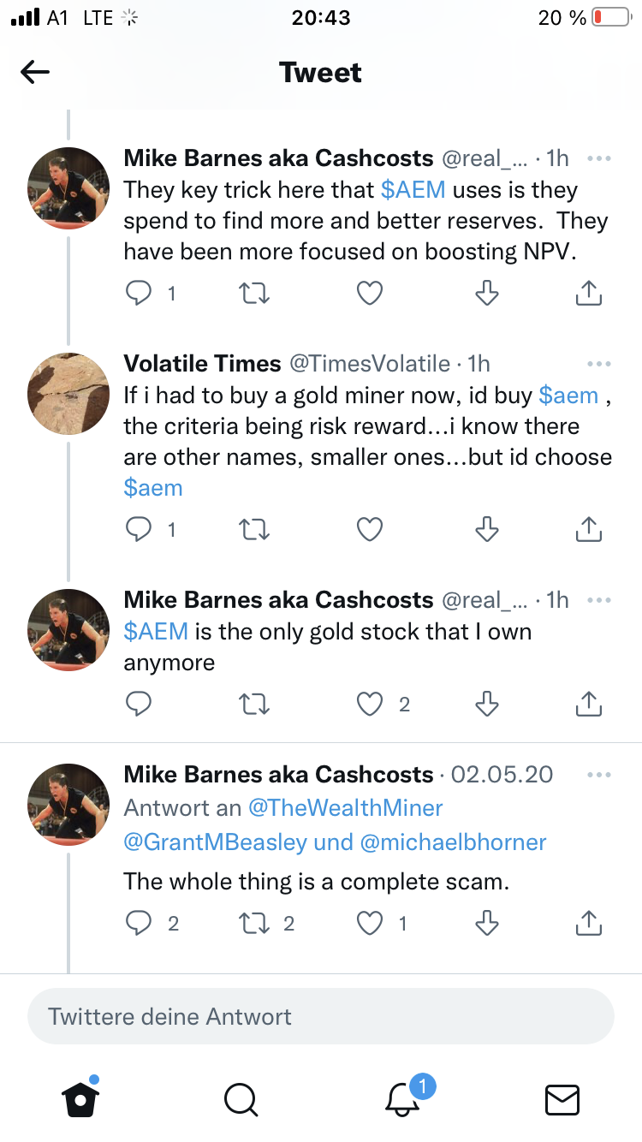Open the @TheWealthMiner mention link
Image resolution: width=642 pixels, height=1142 pixels.
(x=346, y=807)
